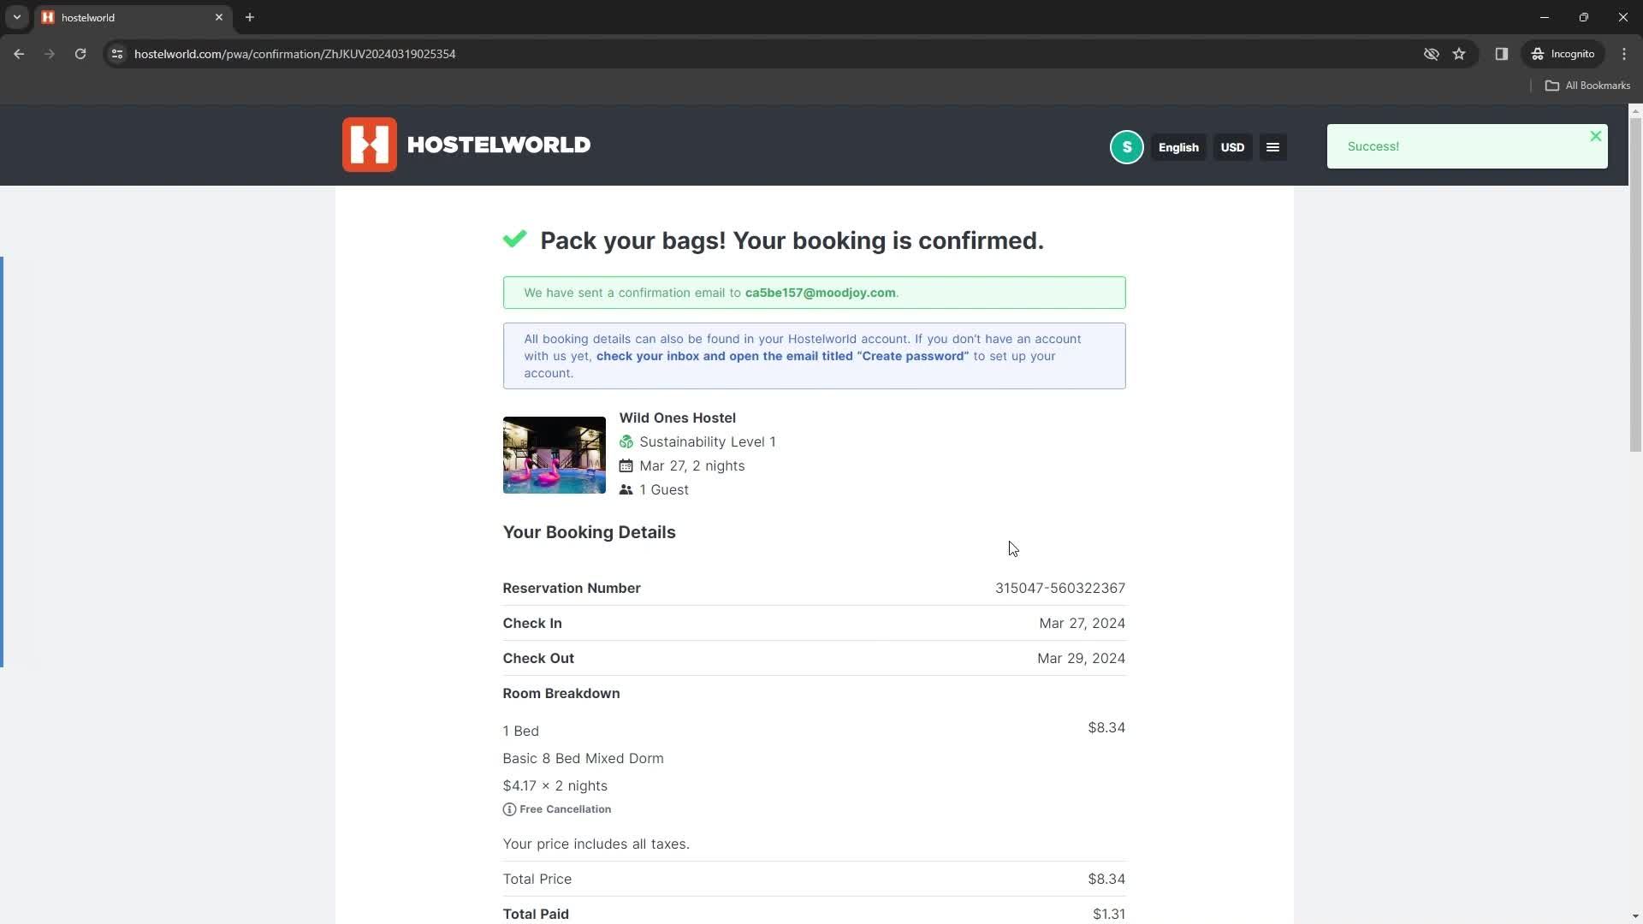The width and height of the screenshot is (1643, 924).
Task: Click 'Sustainability Level 1' text
Action: [708, 442]
